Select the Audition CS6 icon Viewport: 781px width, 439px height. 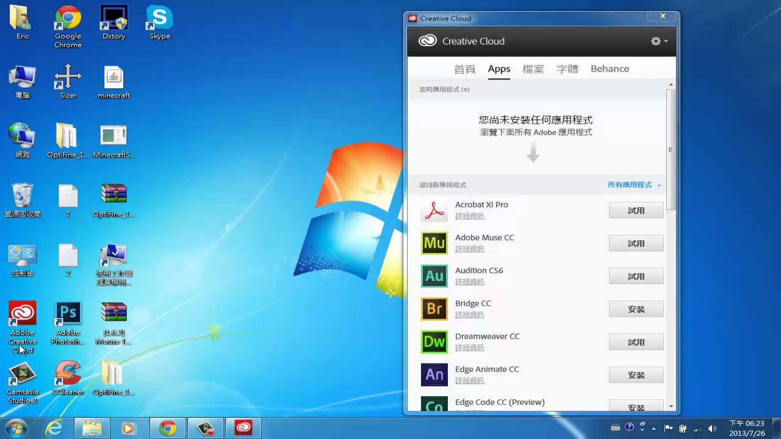point(434,276)
